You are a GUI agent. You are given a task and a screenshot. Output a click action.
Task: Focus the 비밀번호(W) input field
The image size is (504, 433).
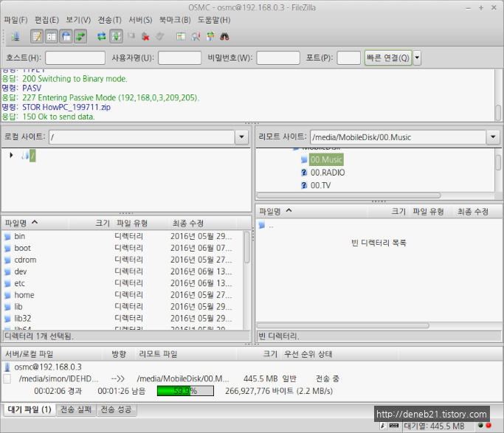[x=278, y=58]
